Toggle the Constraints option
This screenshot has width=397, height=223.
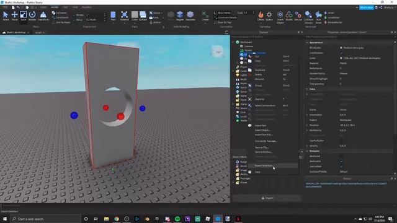pyautogui.click(x=60, y=17)
